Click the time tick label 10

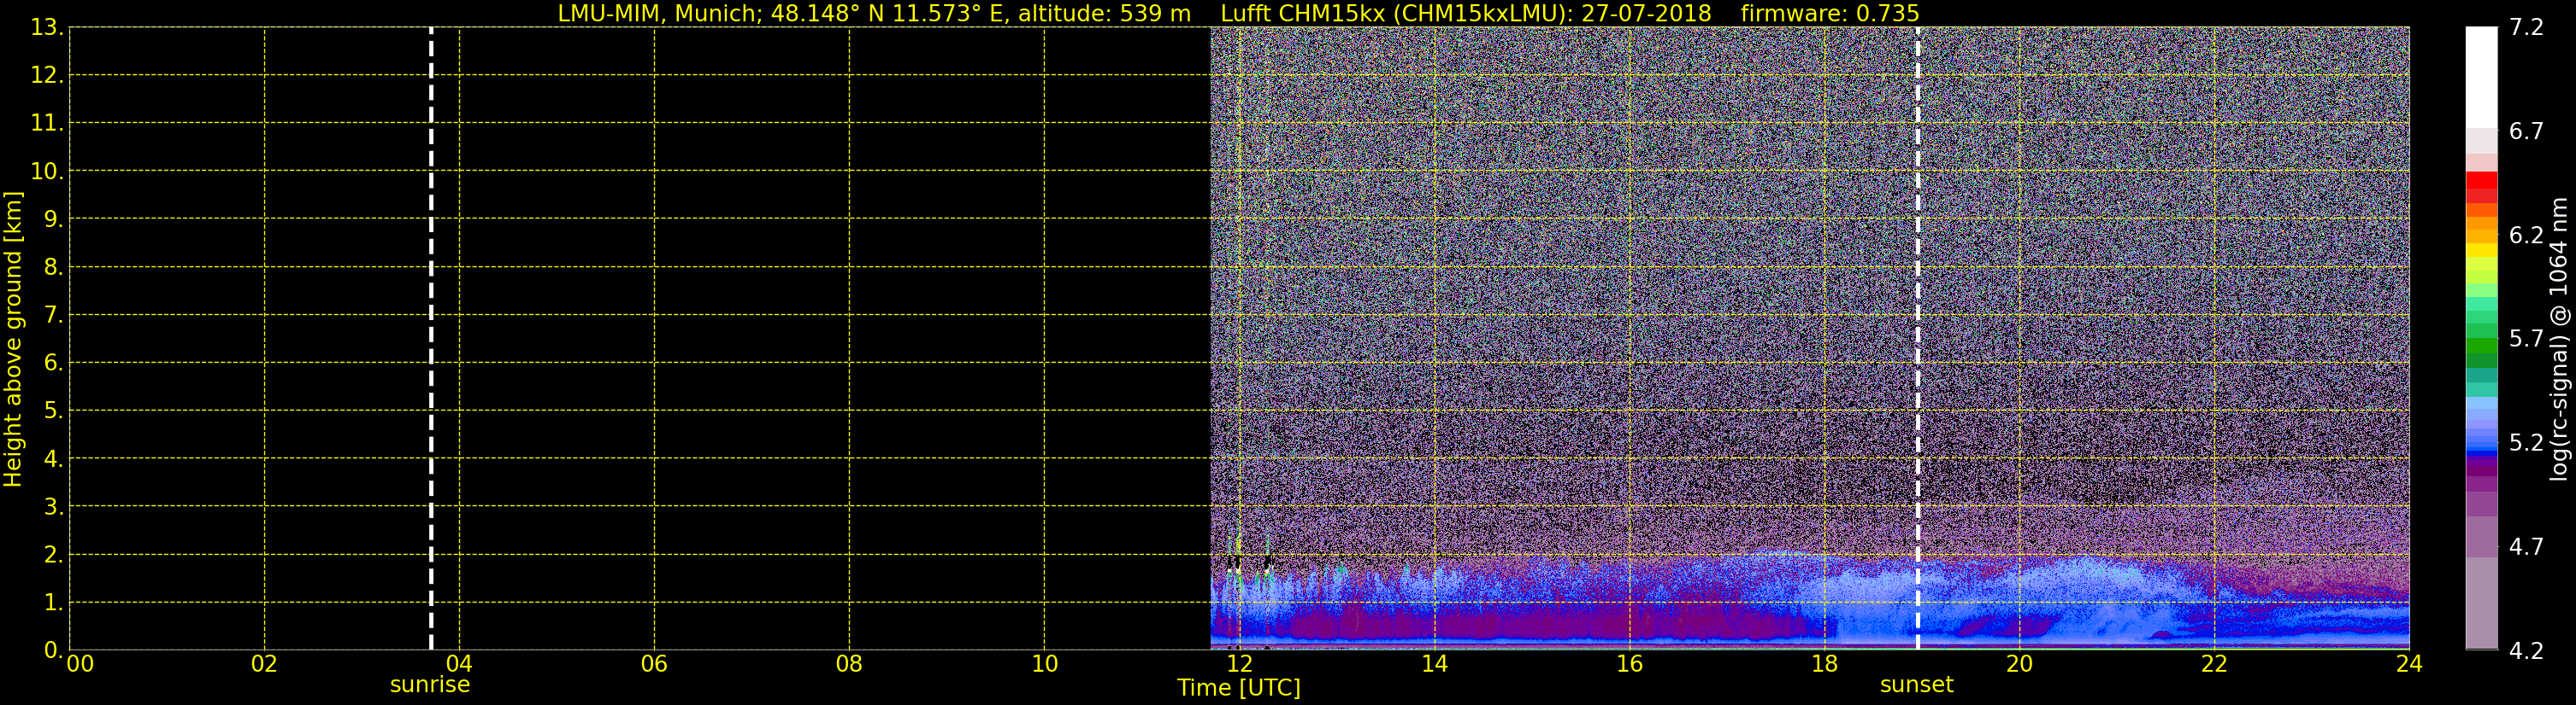tap(1044, 664)
